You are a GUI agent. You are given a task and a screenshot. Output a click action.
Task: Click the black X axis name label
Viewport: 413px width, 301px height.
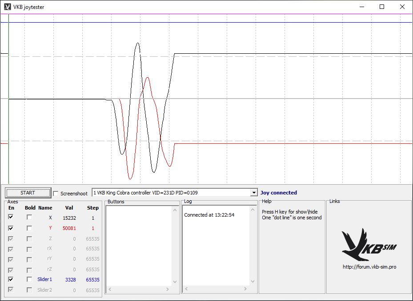click(x=50, y=218)
